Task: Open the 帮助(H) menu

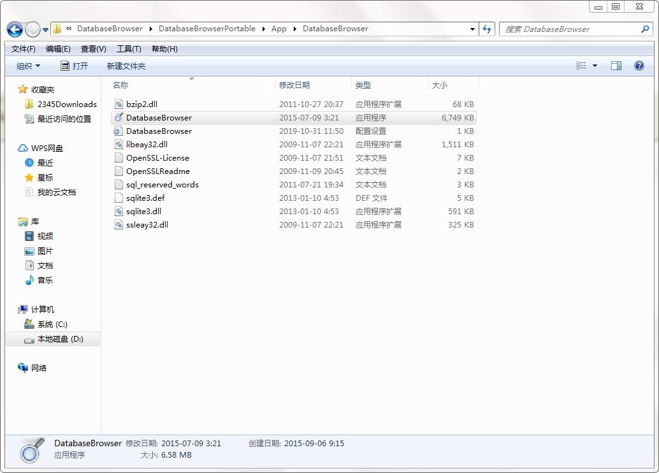Action: [164, 49]
